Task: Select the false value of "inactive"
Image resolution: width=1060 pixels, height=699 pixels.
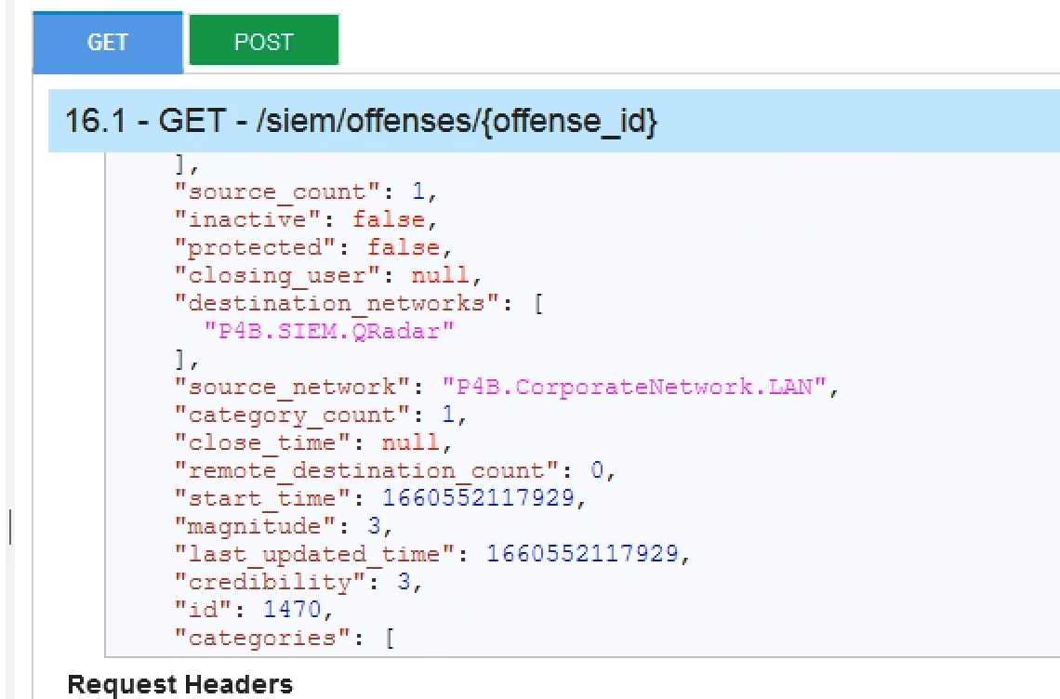Action: click(x=390, y=220)
